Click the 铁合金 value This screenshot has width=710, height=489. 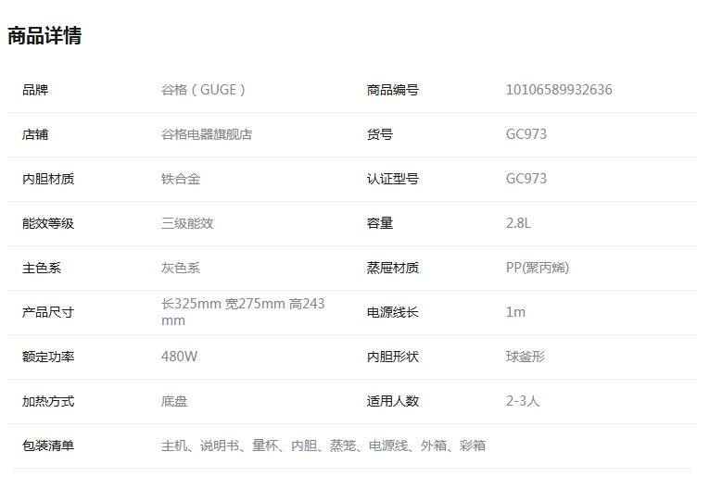(x=181, y=179)
